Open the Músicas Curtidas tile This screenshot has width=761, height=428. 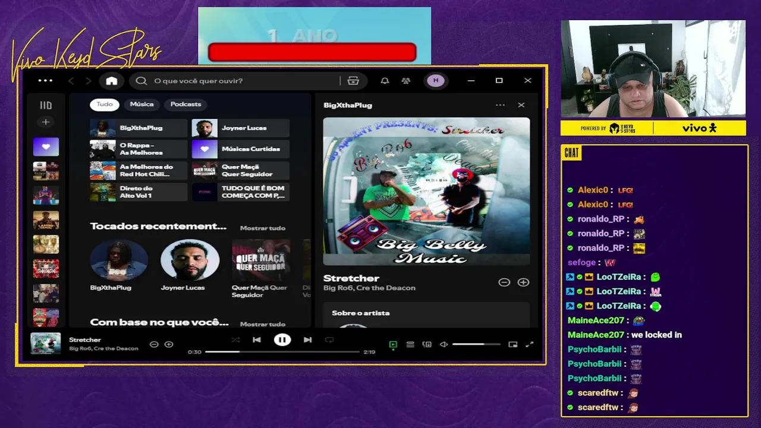point(241,149)
